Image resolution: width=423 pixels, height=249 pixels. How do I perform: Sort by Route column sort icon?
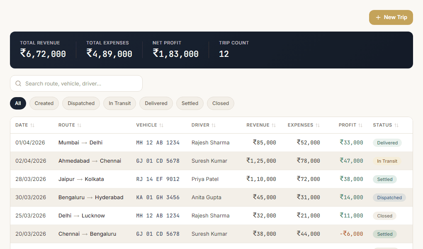tap(79, 125)
